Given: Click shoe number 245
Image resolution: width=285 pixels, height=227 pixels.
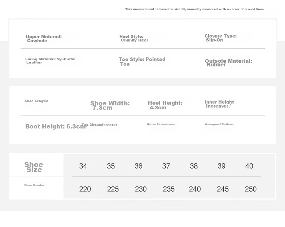Looking at the screenshot, I should pos(223,189).
